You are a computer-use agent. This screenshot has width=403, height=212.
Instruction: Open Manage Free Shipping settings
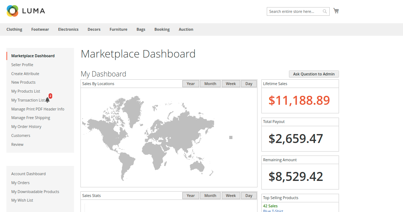(30, 118)
